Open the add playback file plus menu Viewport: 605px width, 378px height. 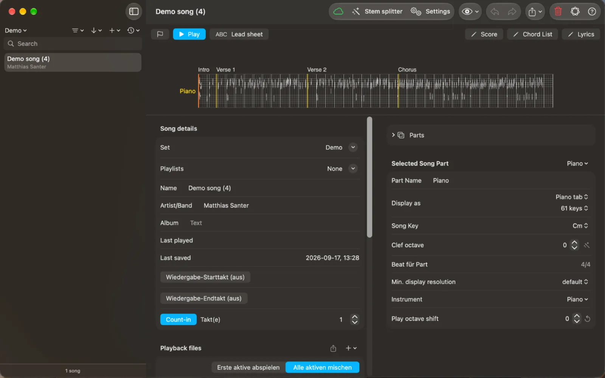pos(351,348)
